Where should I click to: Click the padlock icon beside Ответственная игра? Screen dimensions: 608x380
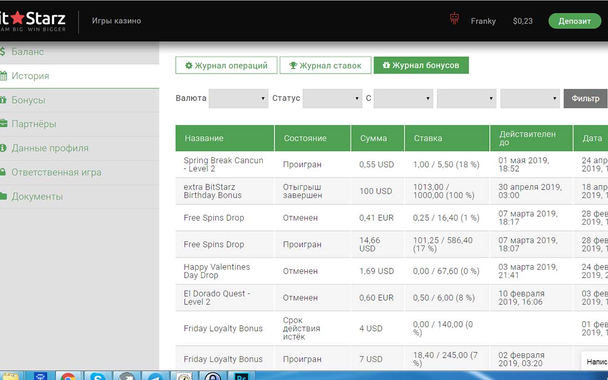pyautogui.click(x=3, y=172)
